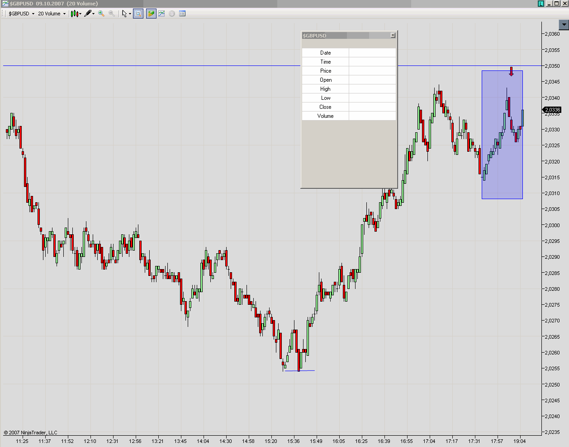The width and height of the screenshot is (569, 447).
Task: Click the red down arrow marker on chart
Action: pyautogui.click(x=511, y=71)
